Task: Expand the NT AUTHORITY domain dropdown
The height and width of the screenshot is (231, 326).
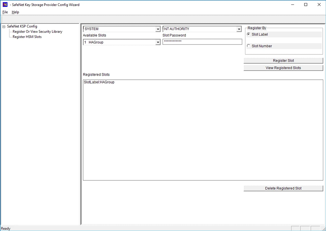Action: point(239,29)
